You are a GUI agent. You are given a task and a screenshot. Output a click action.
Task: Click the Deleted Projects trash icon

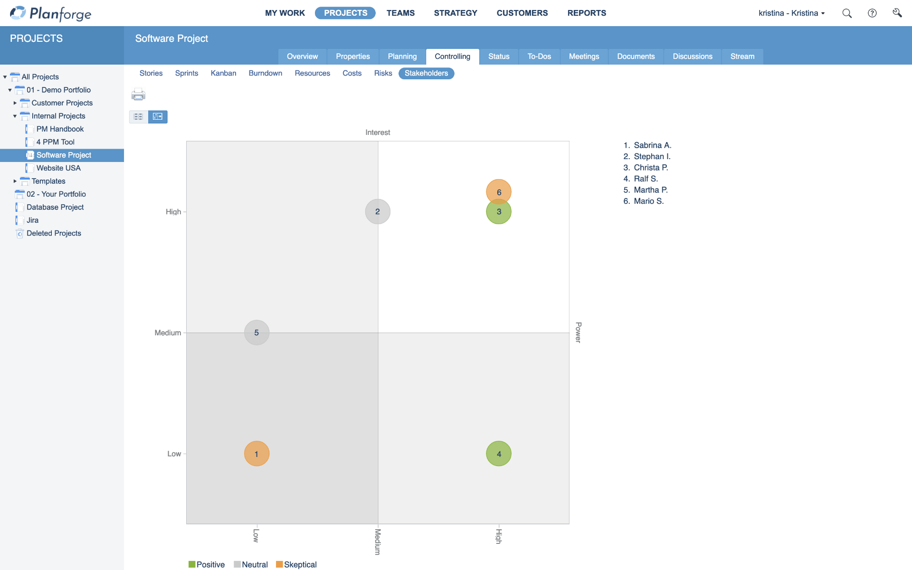[19, 233]
